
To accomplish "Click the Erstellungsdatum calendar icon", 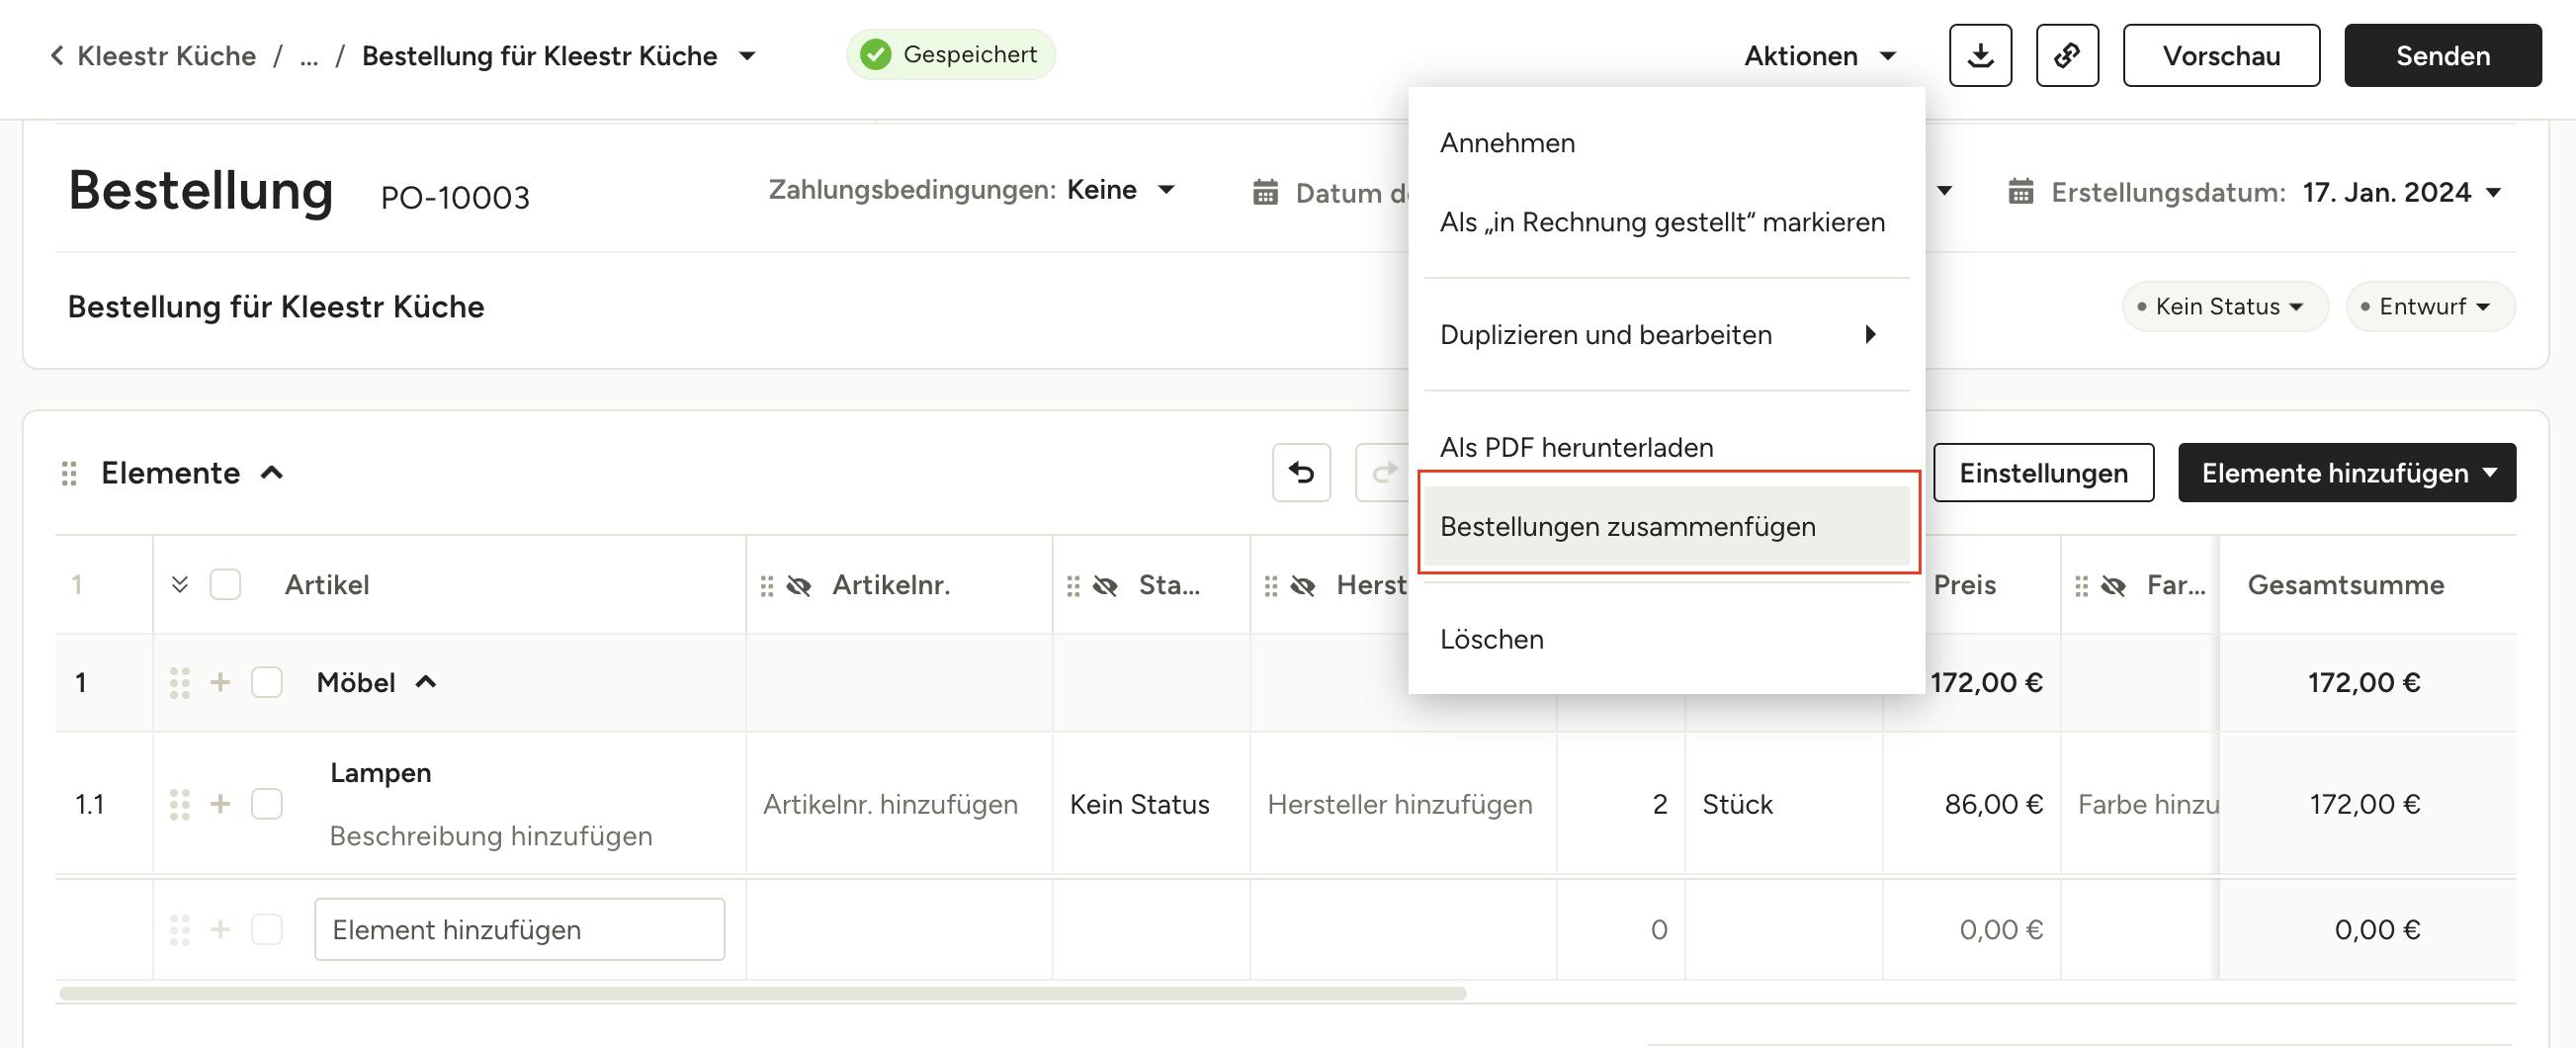I will coord(2020,192).
